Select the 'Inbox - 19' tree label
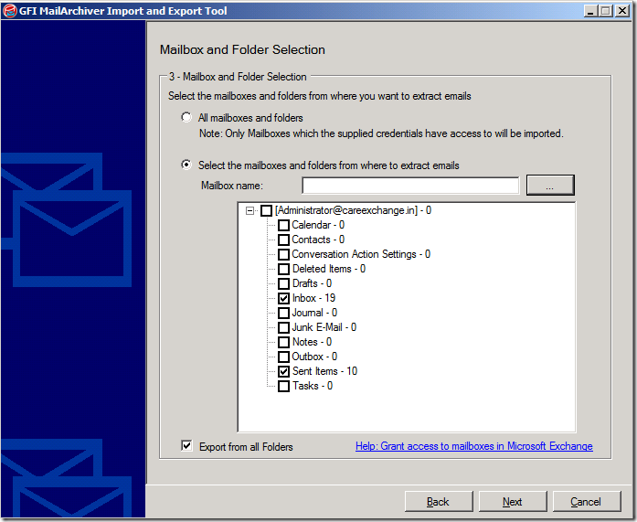 pos(313,298)
